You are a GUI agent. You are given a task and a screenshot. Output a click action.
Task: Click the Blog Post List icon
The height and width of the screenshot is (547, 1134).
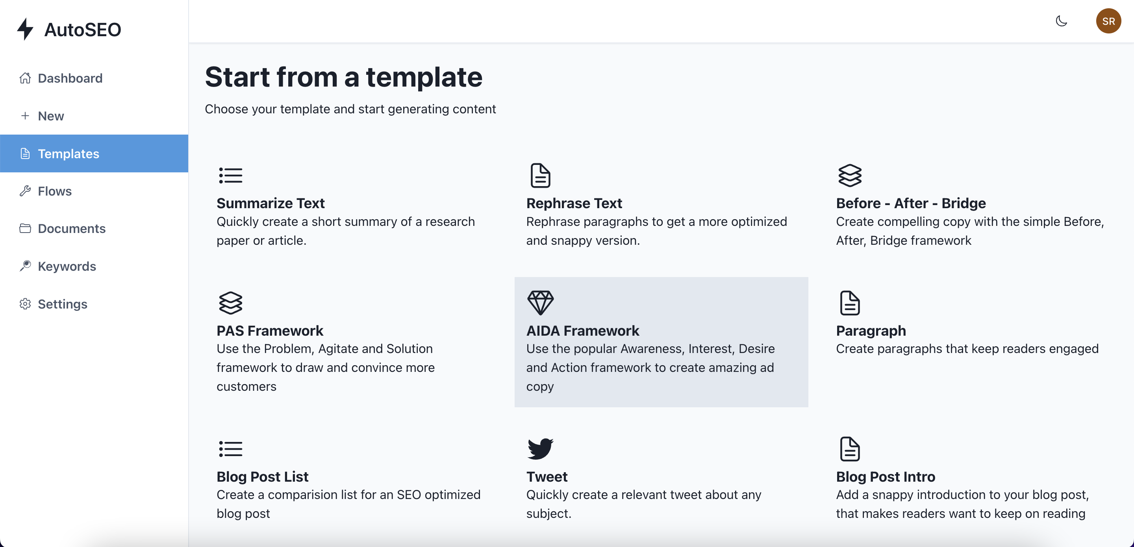point(230,449)
